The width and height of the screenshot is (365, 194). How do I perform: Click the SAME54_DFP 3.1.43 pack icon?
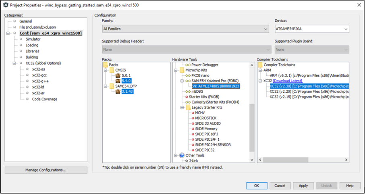coord(118,92)
